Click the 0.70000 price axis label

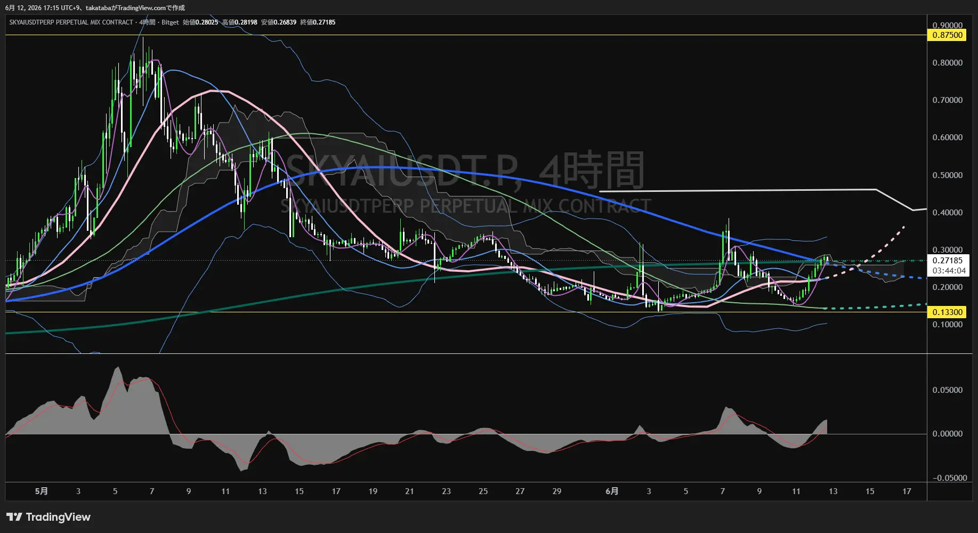(947, 100)
